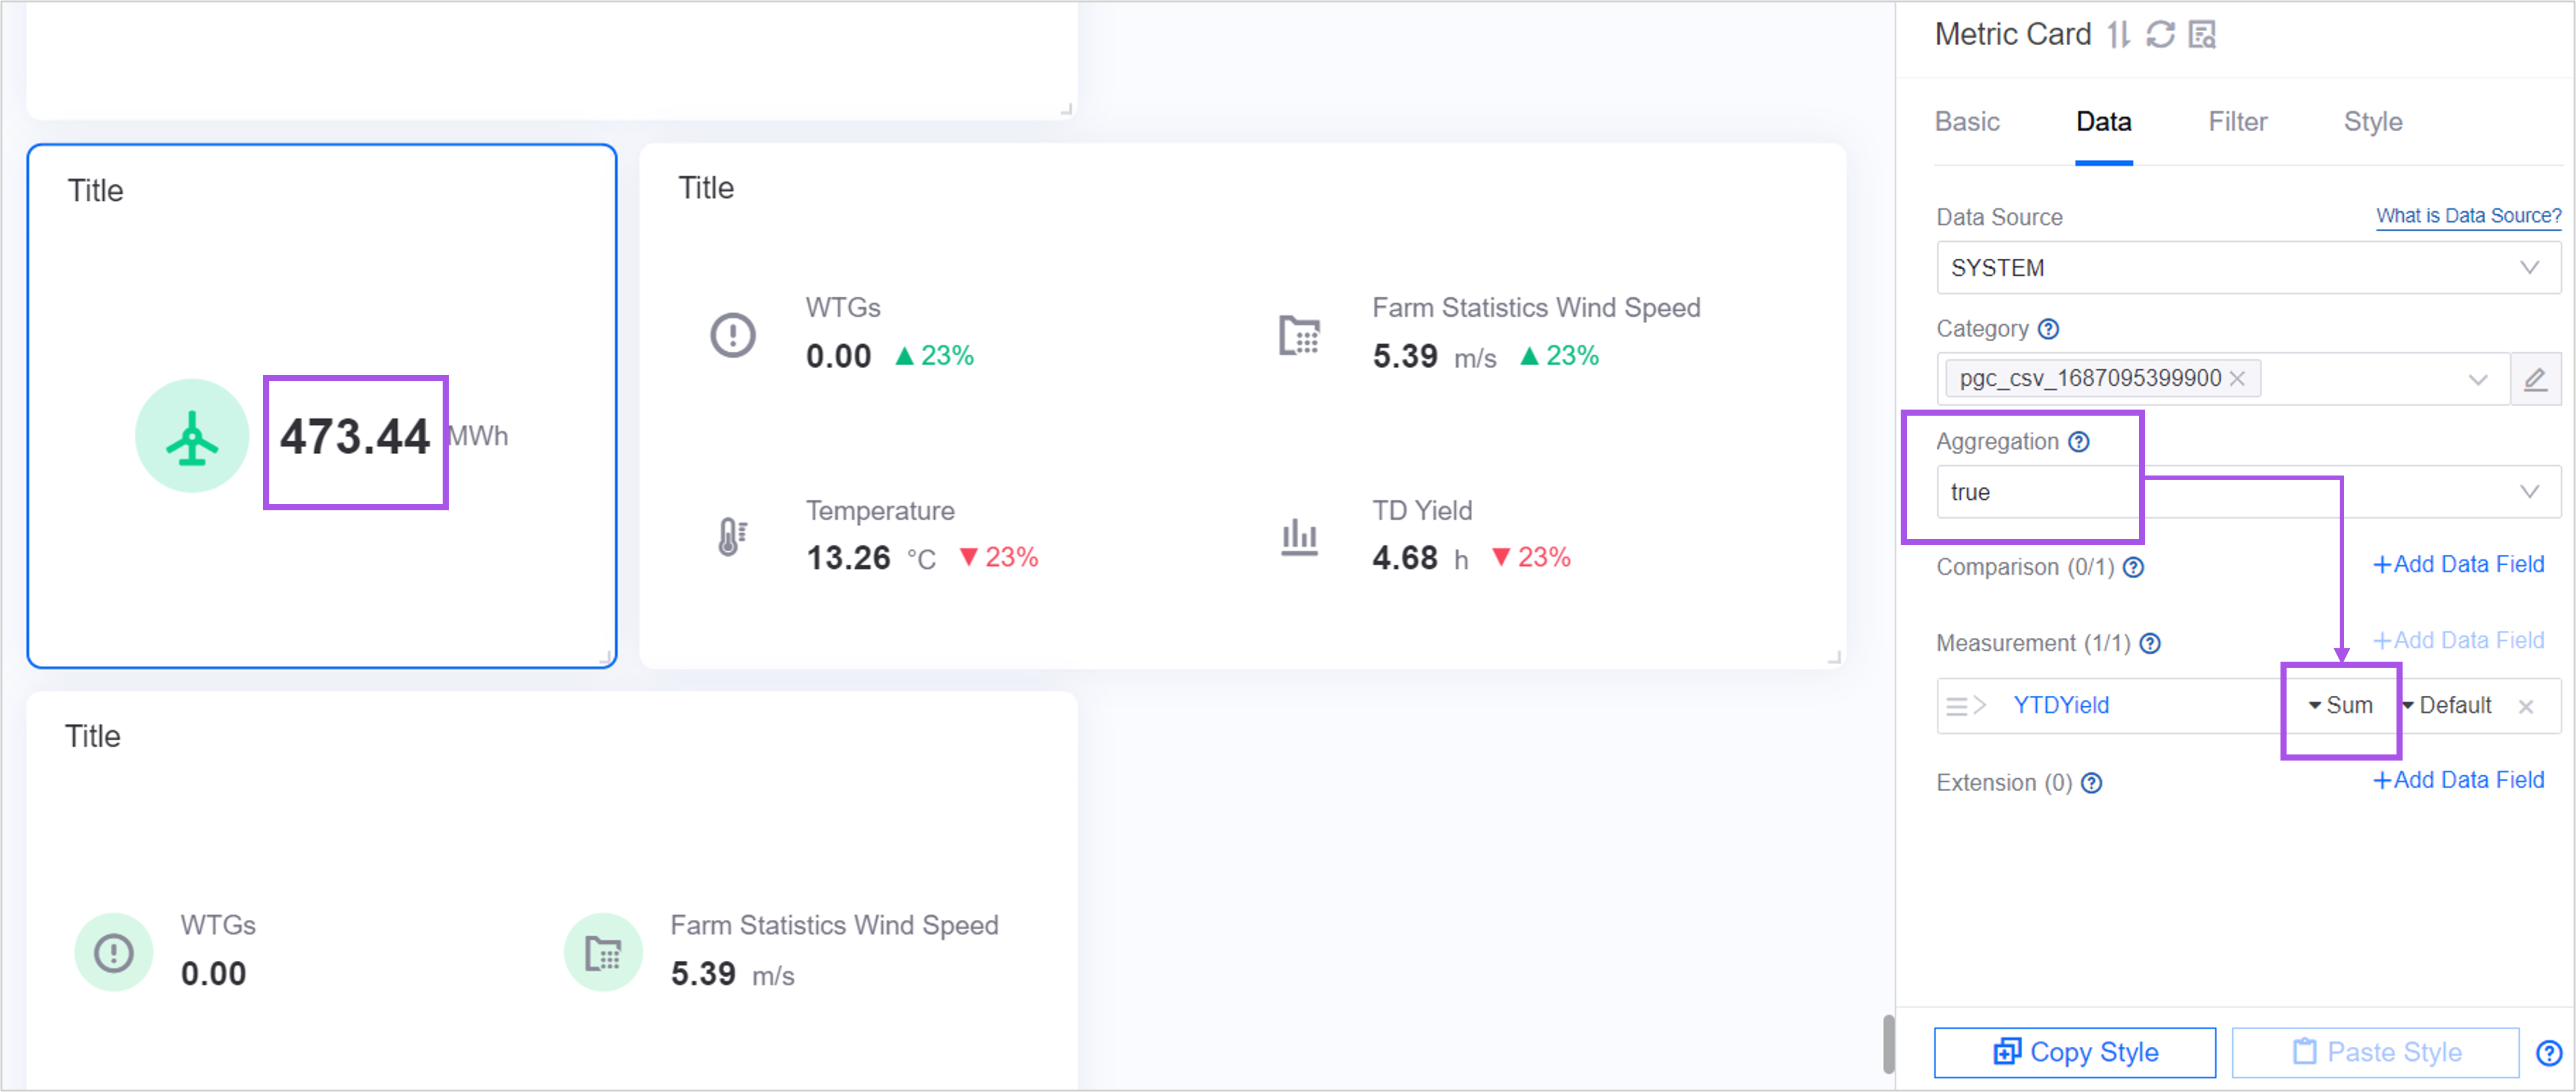The image size is (2576, 1092).
Task: Switch to the Filter tab
Action: (x=2237, y=122)
